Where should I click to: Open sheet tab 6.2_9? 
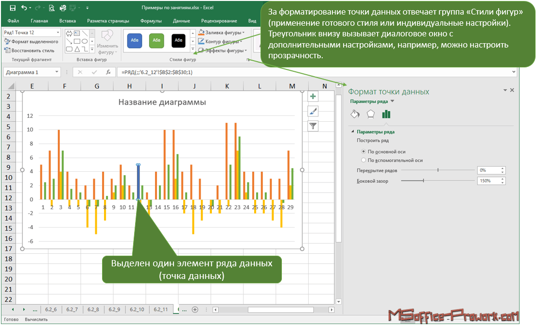[114, 310]
